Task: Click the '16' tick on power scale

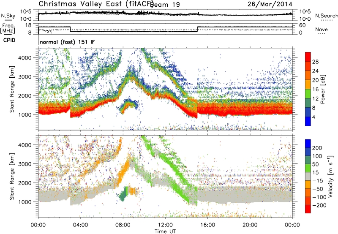Action: point(315,90)
